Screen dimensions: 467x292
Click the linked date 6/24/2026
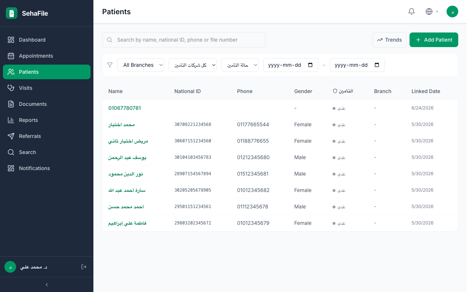[x=422, y=108]
